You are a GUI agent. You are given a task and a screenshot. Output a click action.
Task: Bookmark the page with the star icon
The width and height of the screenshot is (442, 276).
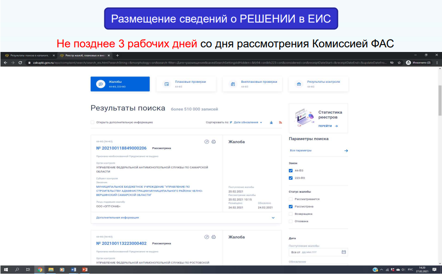coord(399,63)
